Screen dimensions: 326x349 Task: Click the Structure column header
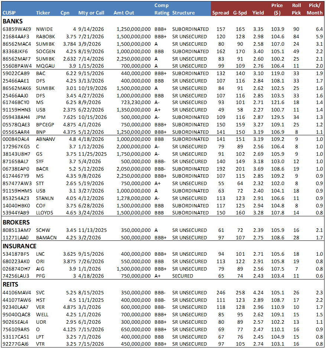[183, 13]
